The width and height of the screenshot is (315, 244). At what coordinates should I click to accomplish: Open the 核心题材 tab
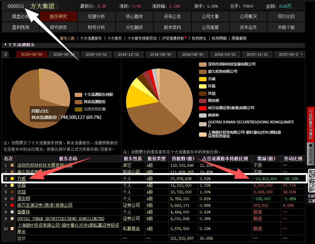(x=134, y=16)
